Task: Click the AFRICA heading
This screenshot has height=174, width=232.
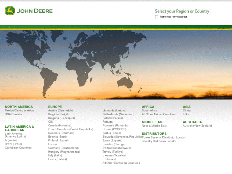Action: 148,107
